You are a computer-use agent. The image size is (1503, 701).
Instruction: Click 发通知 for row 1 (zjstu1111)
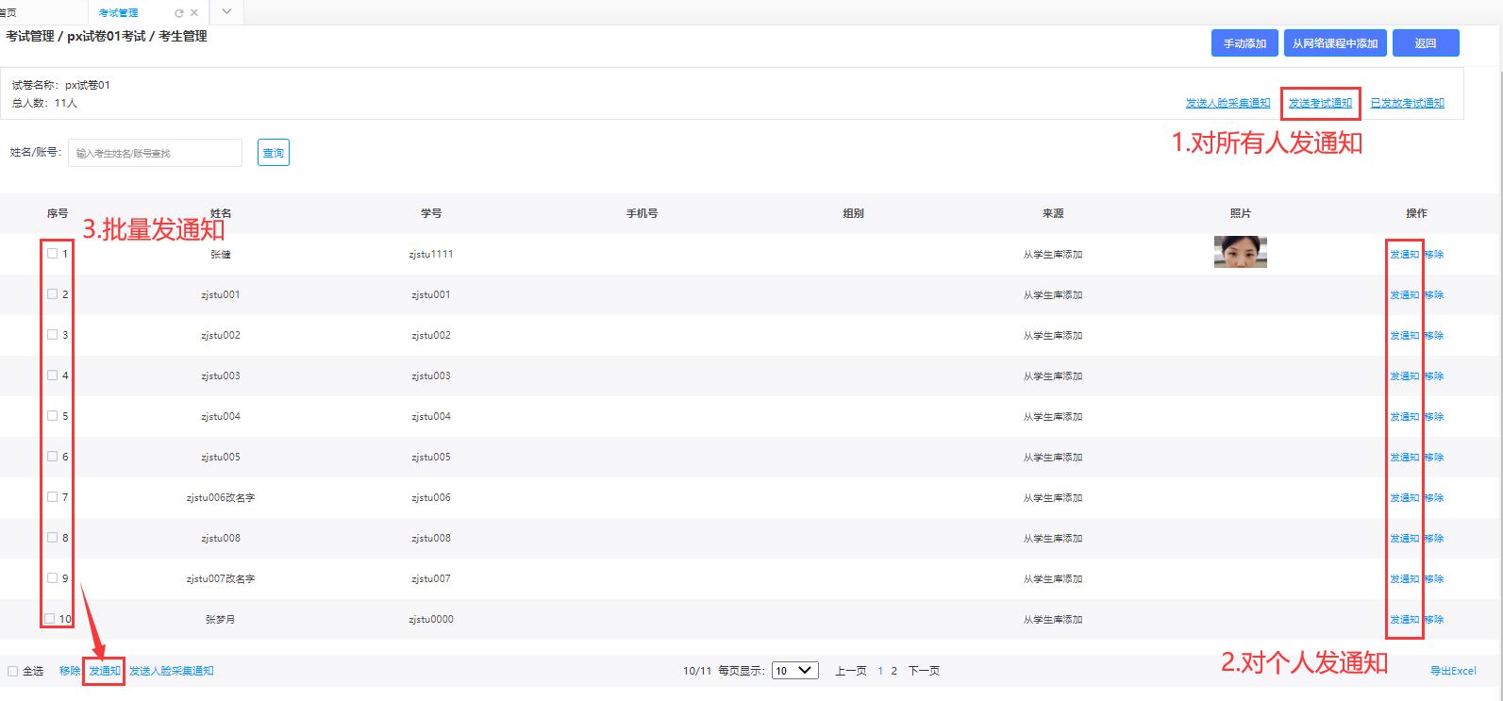pos(1404,254)
